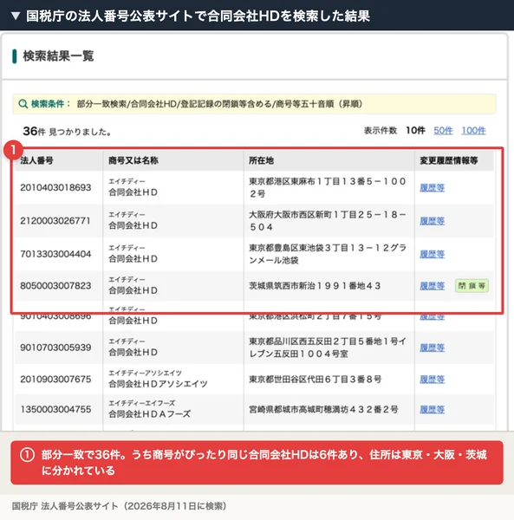The image size is (514, 520).
Task: Select the current 10件 display count
Action: pos(415,131)
